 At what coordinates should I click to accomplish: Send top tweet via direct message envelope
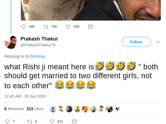coord(90,27)
